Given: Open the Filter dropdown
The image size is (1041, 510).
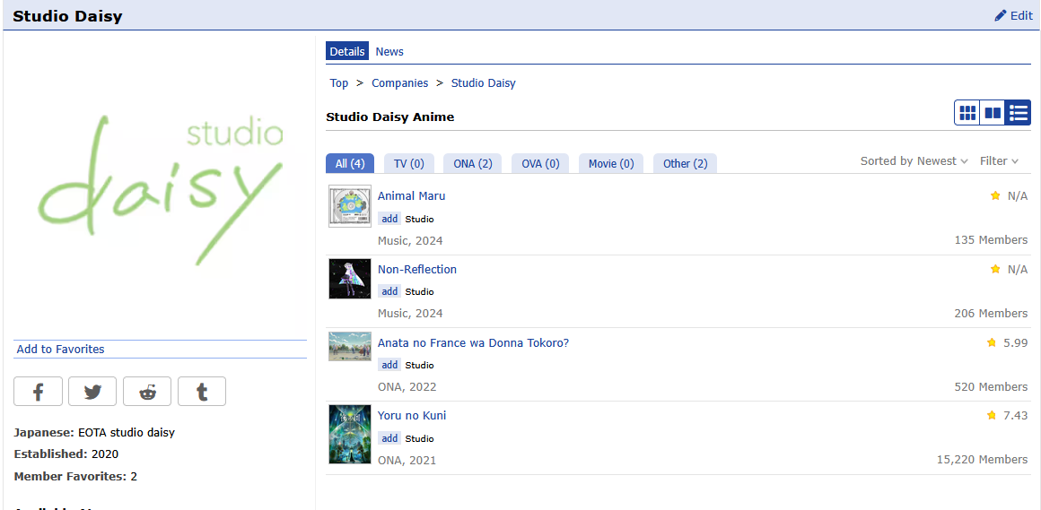Looking at the screenshot, I should tap(999, 161).
